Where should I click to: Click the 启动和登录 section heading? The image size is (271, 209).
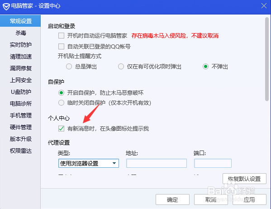point(62,26)
